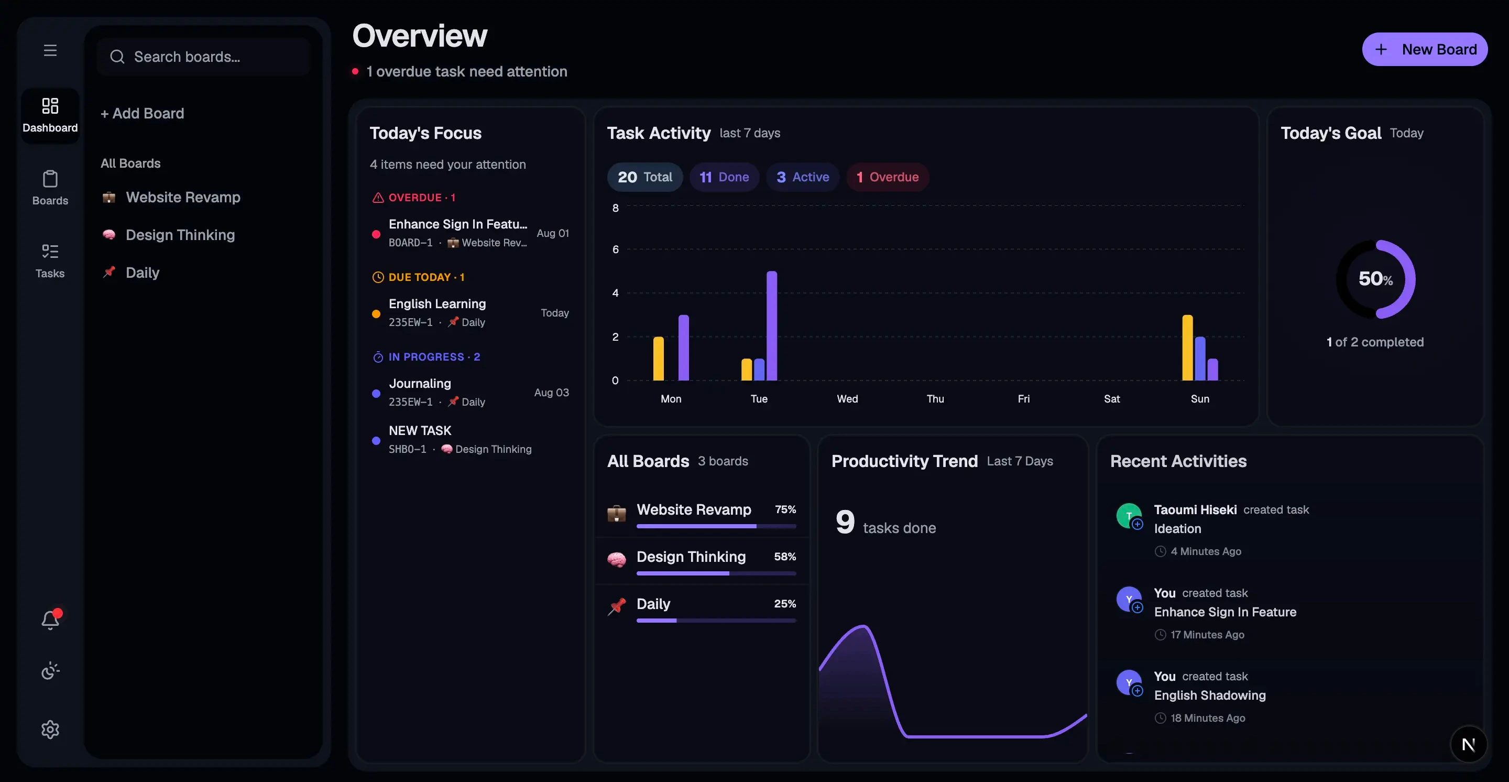Open settings gear icon
The height and width of the screenshot is (782, 1509).
[50, 729]
